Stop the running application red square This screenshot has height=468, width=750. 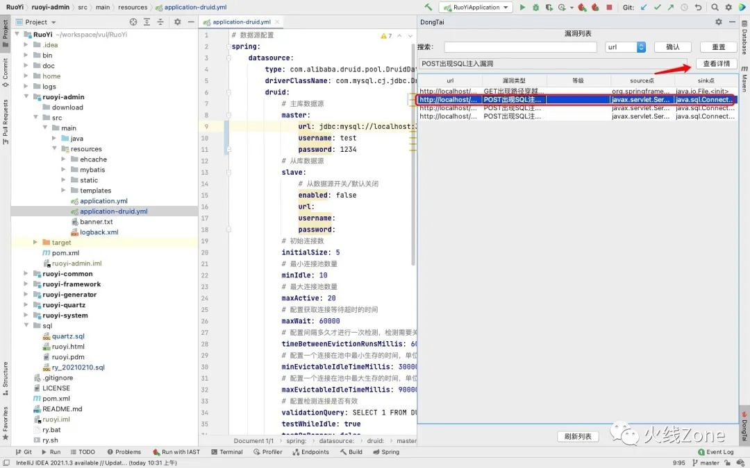click(610, 7)
